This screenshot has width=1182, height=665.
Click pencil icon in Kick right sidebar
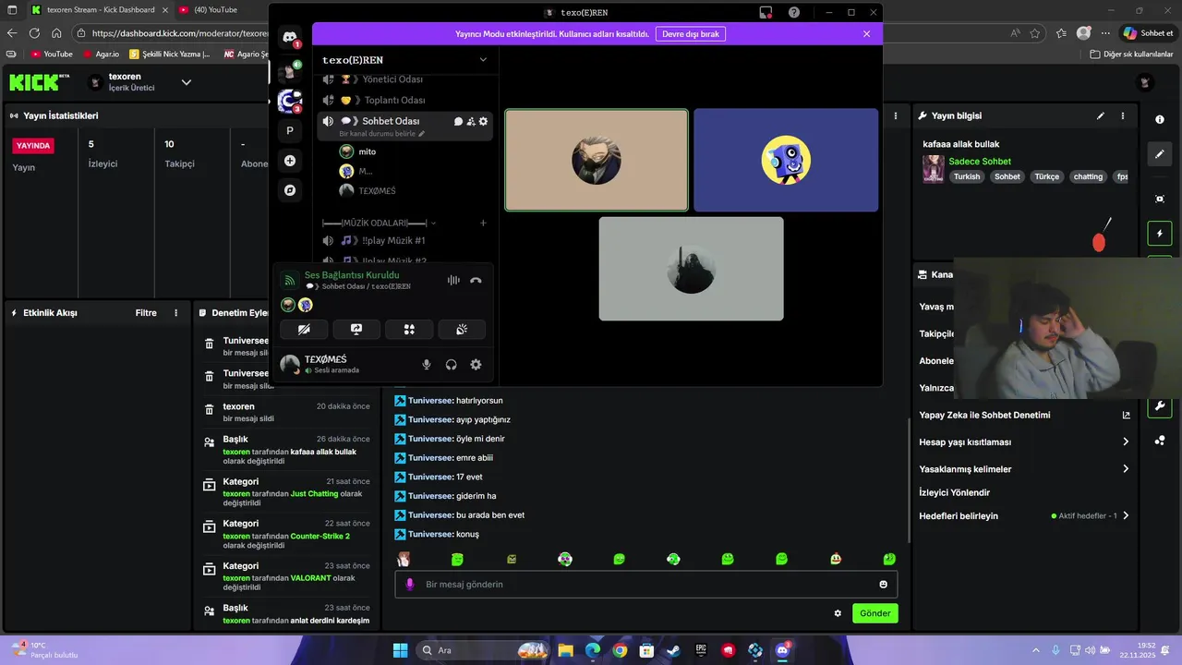pos(1160,153)
